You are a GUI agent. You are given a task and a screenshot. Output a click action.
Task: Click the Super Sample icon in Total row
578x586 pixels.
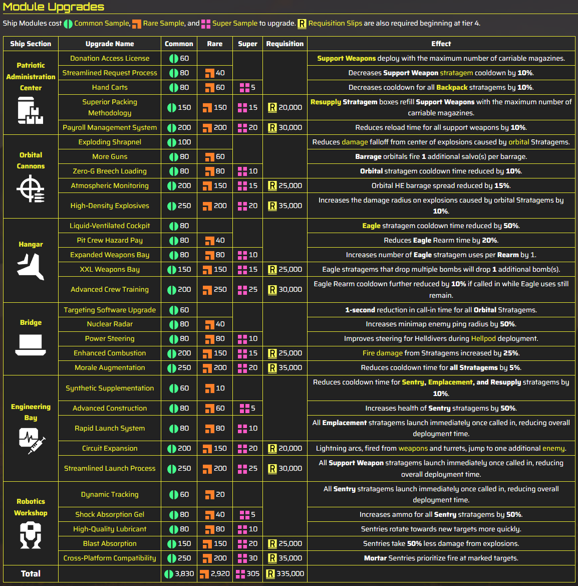(x=240, y=573)
